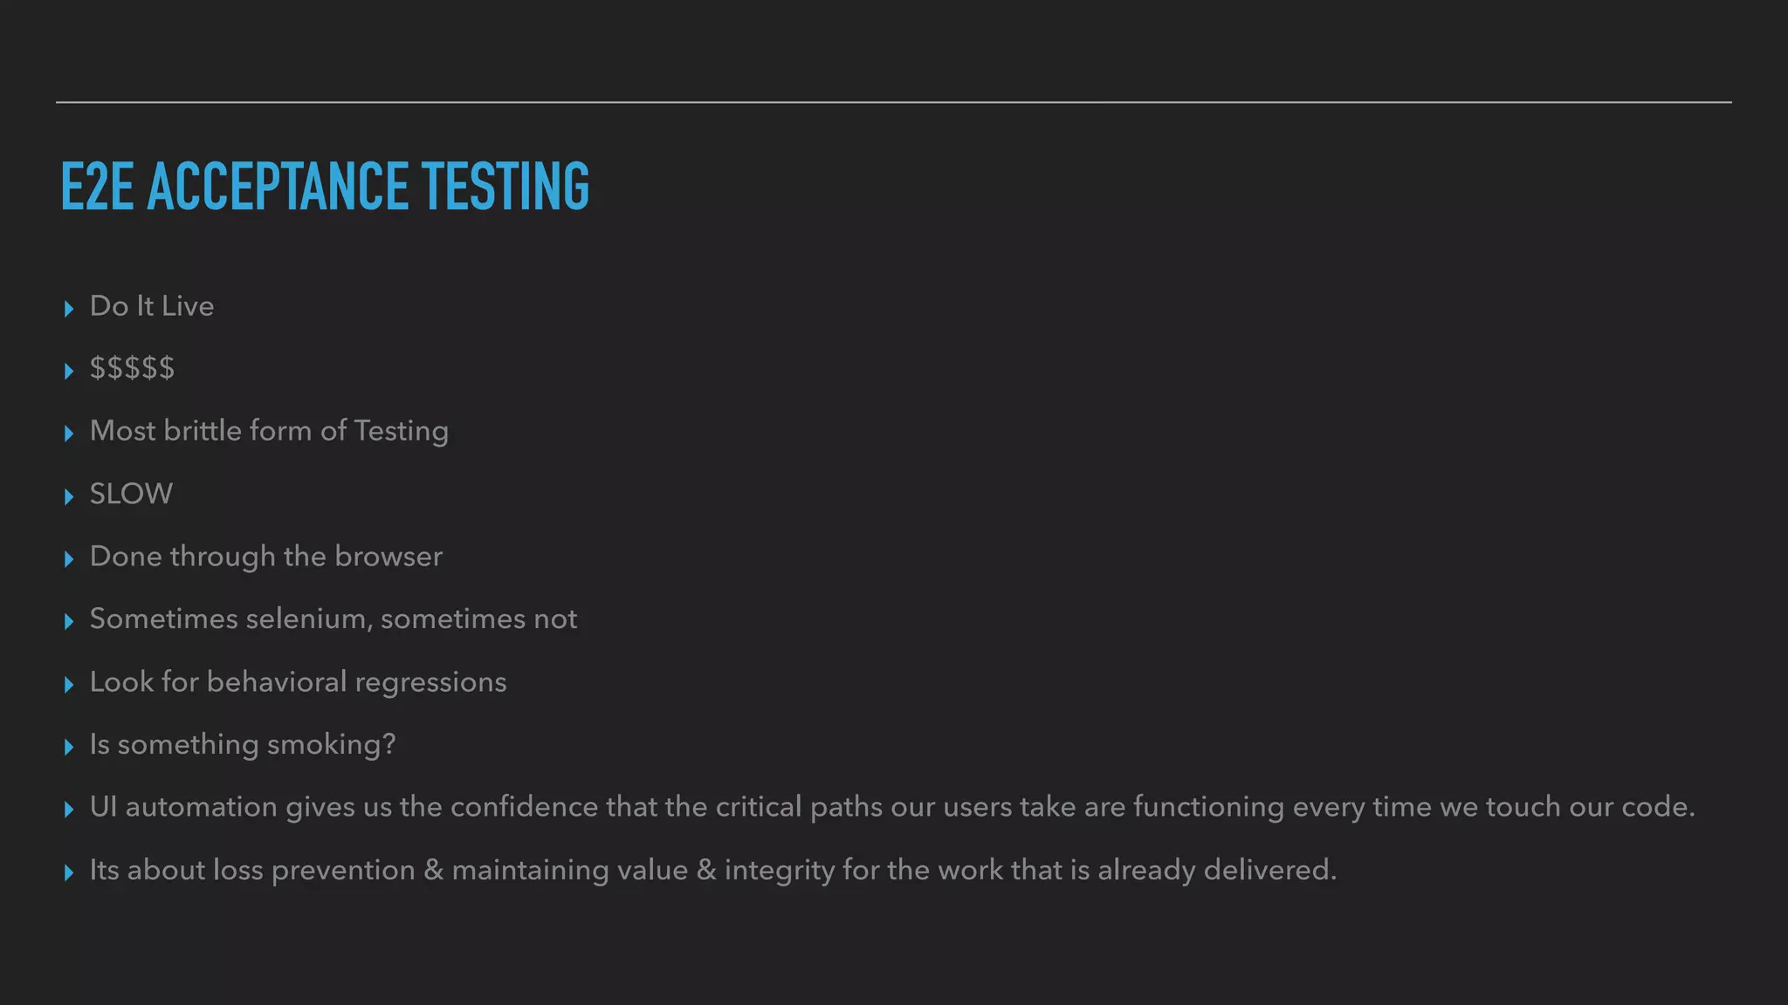
Task: Click "Sometimes selenium, sometimes not" text
Action: pos(334,619)
